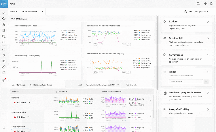
Task: Open the -15m time range dropdown
Action: (14, 11)
